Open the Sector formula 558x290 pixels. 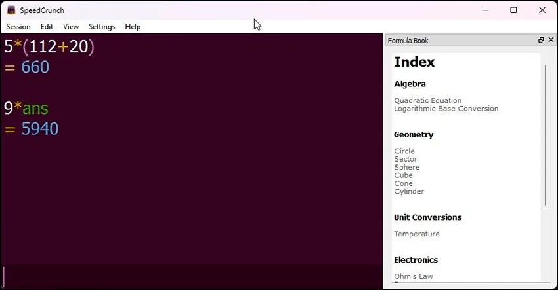(405, 159)
